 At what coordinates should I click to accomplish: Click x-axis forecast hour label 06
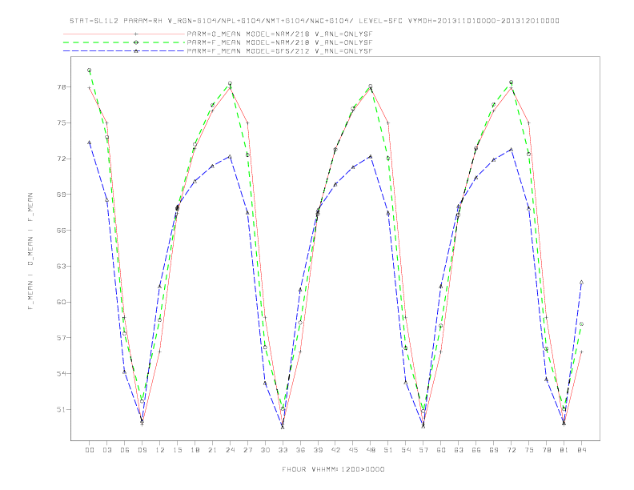(x=125, y=450)
